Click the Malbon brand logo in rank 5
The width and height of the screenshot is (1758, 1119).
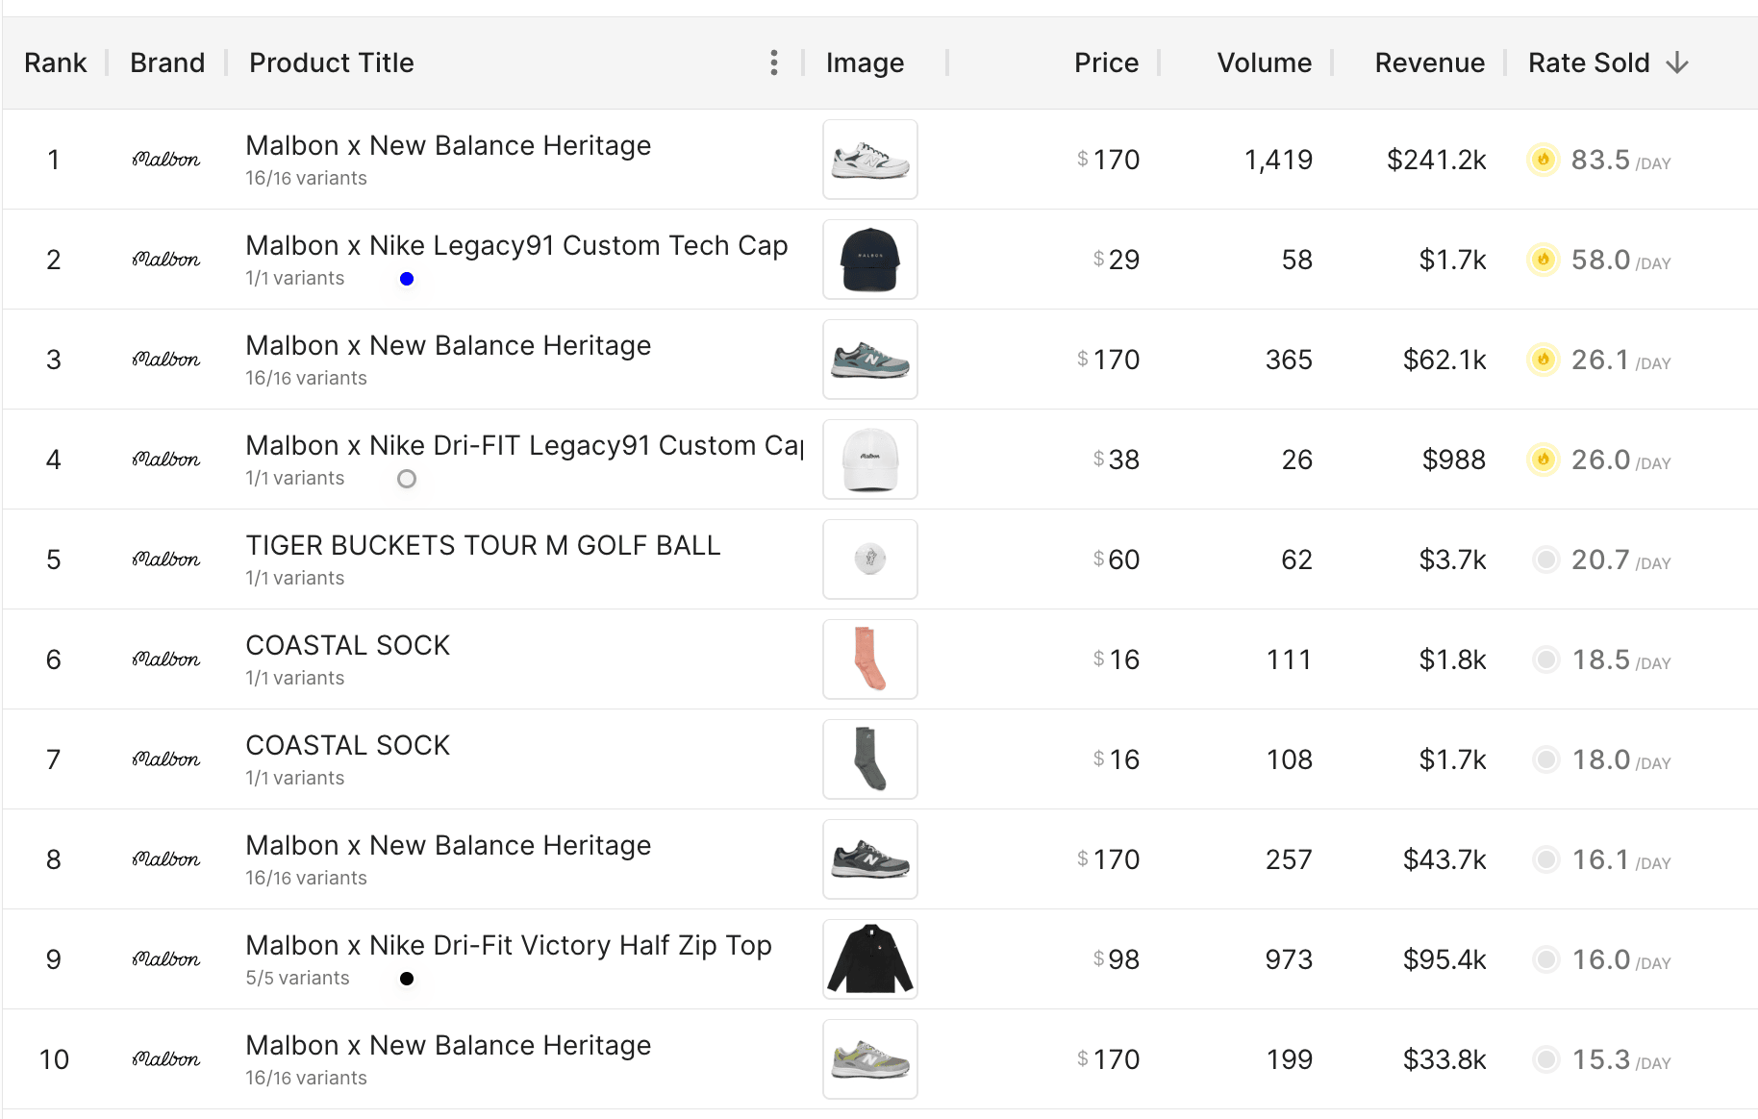(x=166, y=559)
